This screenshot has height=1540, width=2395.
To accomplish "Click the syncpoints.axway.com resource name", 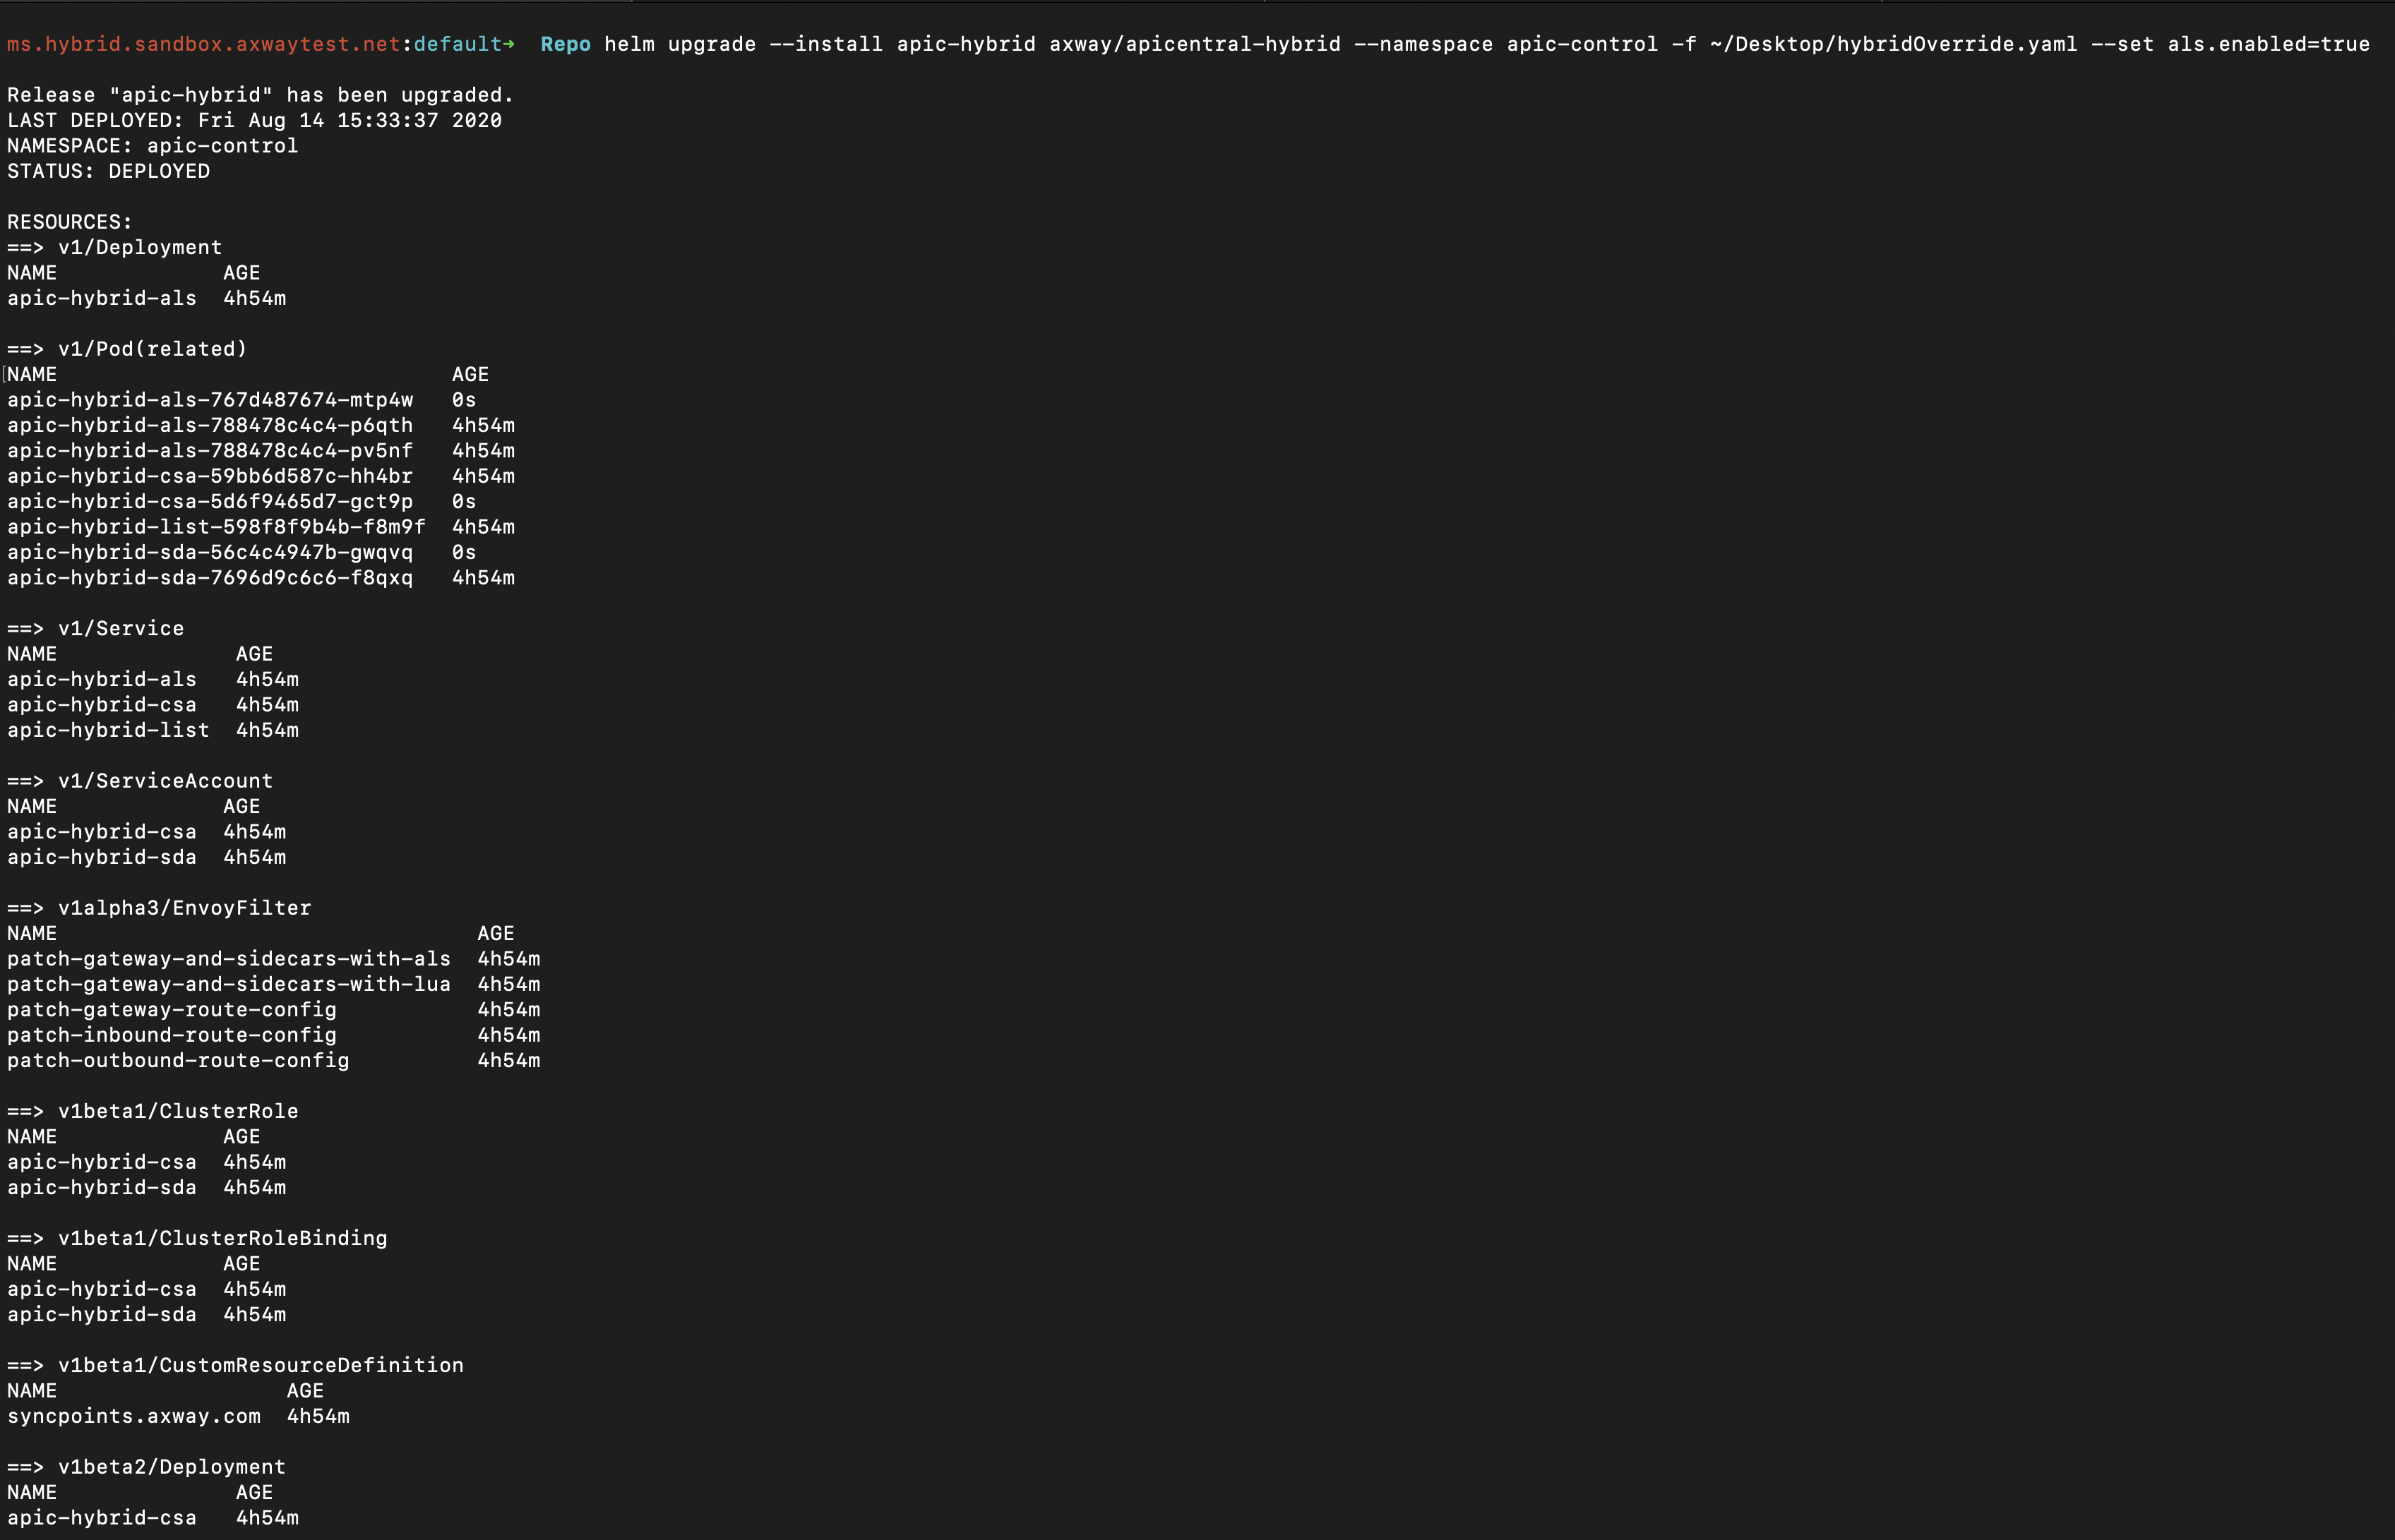I will (x=133, y=1416).
